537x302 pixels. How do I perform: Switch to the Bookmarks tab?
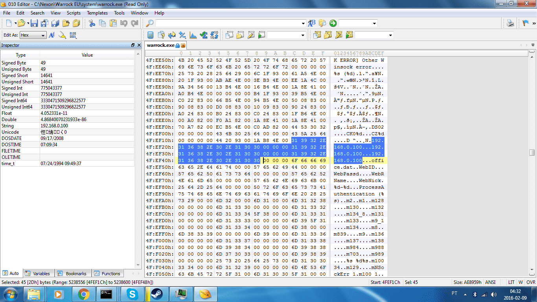73,273
